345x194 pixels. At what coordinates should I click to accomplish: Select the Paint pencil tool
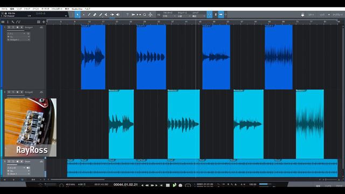101,15
